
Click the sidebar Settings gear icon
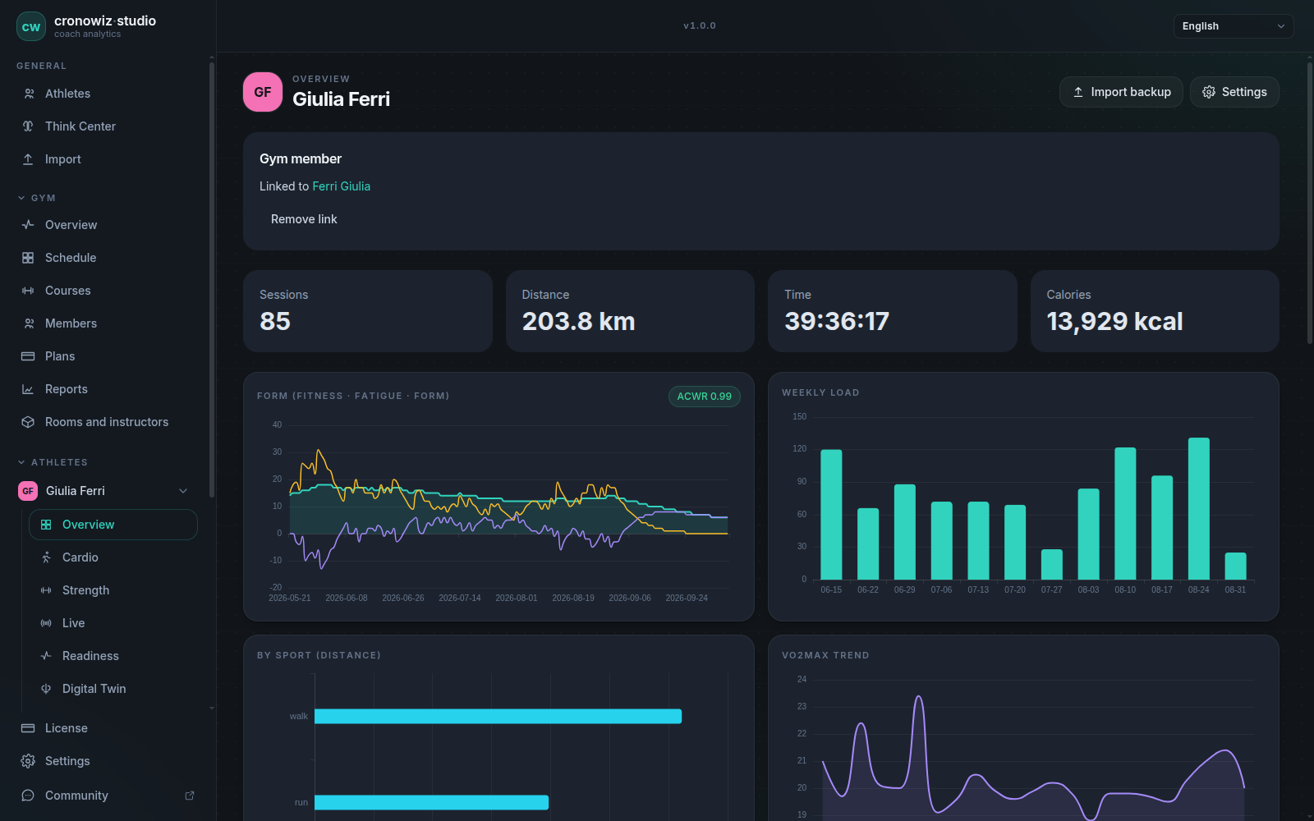pyautogui.click(x=28, y=761)
